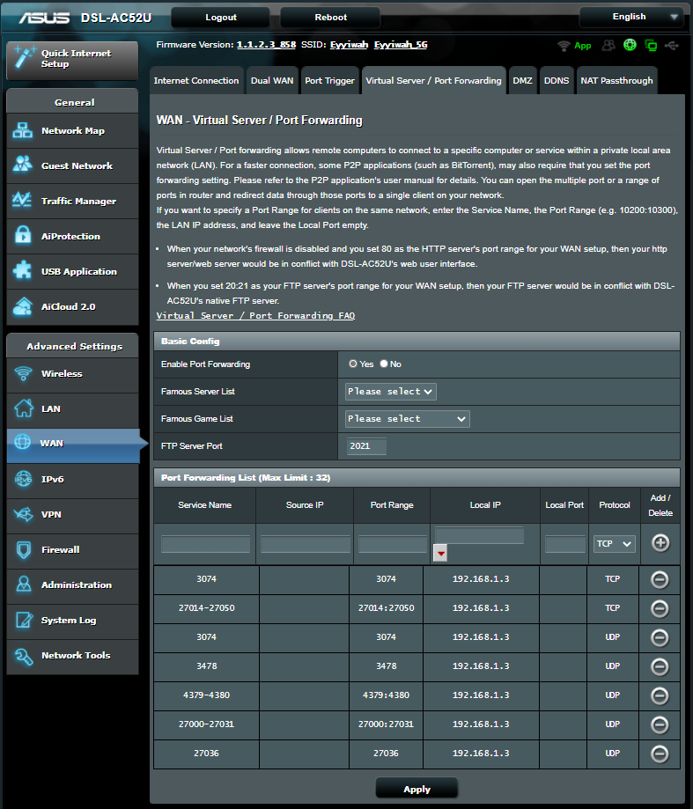Open Guest Network icon in sidebar

tap(23, 165)
